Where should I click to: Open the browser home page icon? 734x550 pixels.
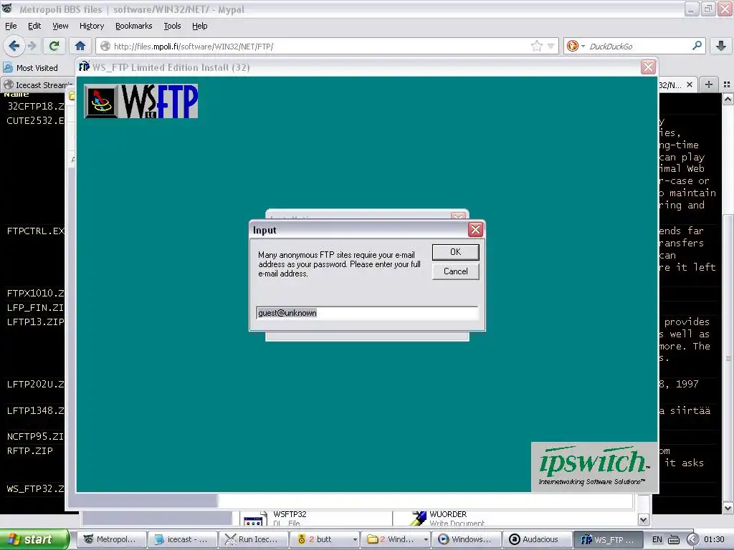point(80,46)
